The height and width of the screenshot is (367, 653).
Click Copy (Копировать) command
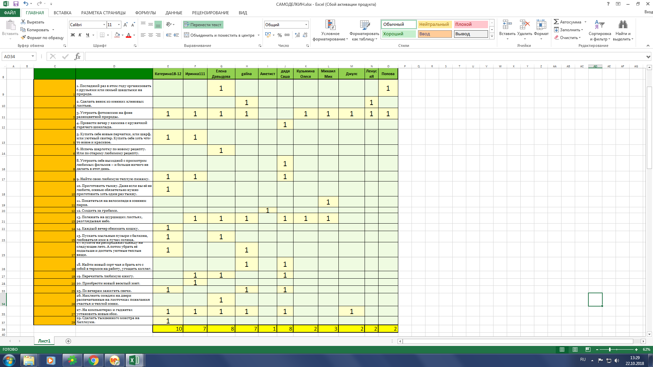[x=35, y=30]
